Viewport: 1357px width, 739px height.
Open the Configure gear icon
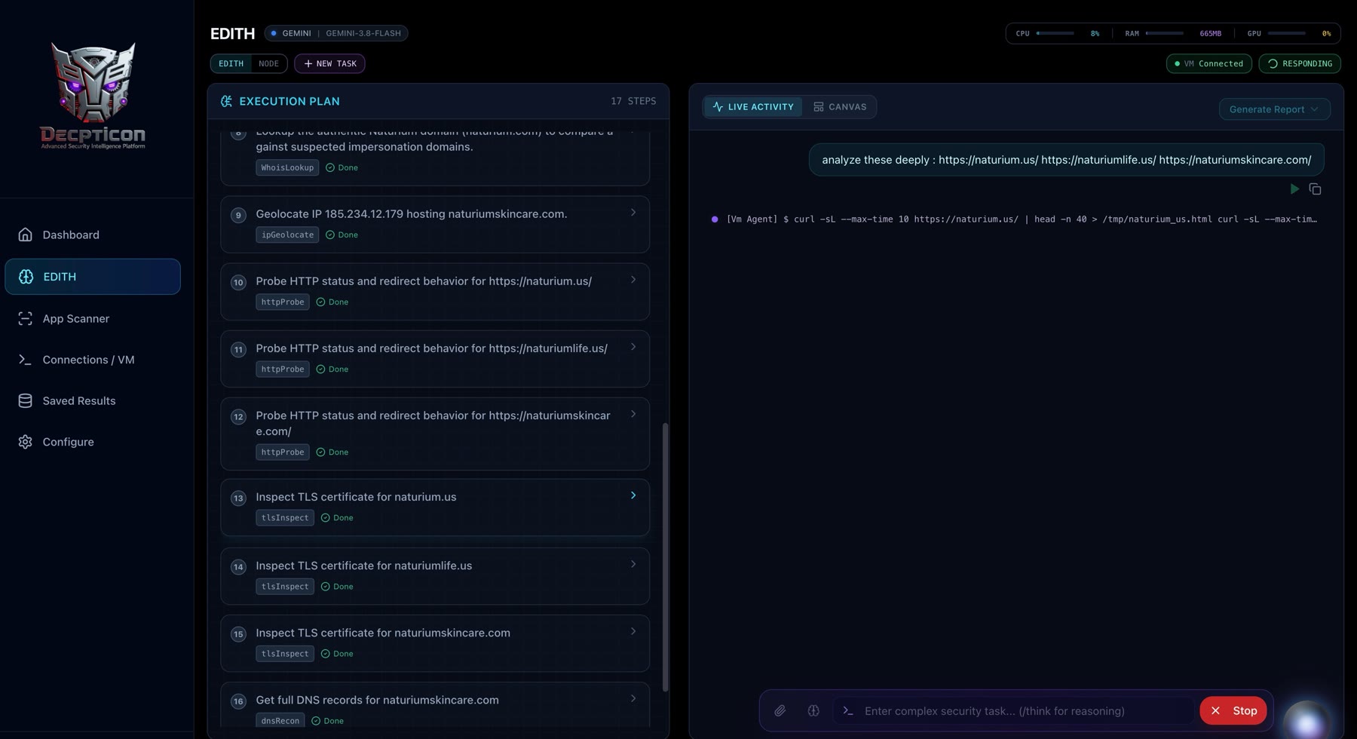tap(25, 442)
